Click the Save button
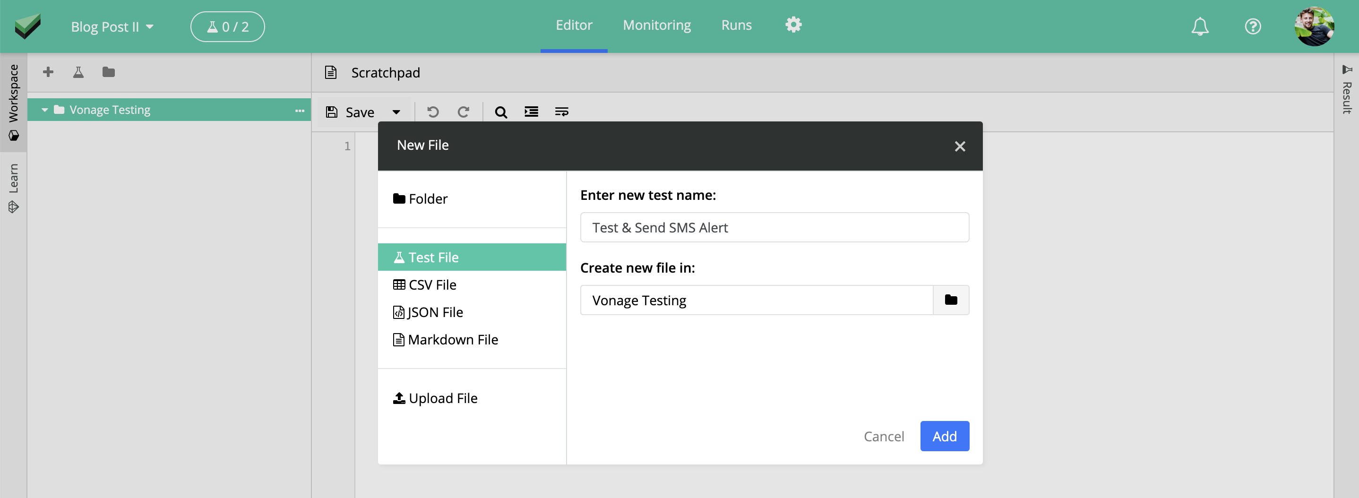This screenshot has height=498, width=1359. [350, 112]
